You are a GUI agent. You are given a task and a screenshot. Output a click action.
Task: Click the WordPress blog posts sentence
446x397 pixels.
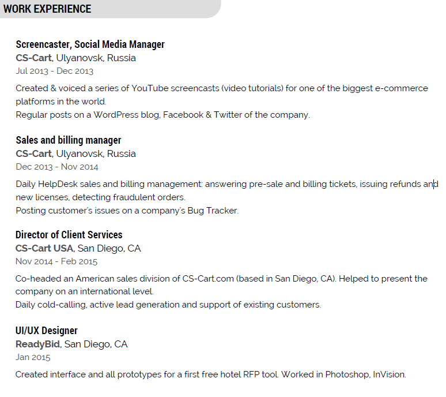coord(162,115)
